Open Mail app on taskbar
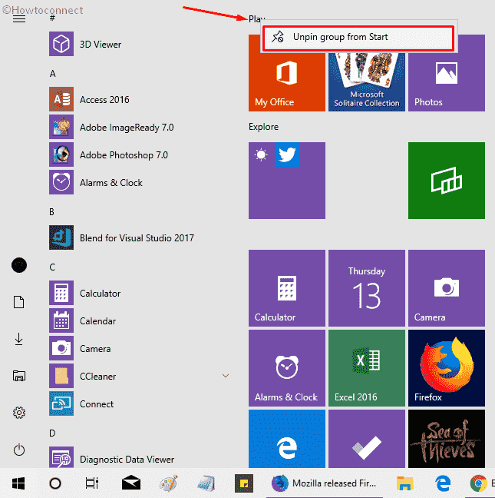495x498 pixels. [131, 483]
